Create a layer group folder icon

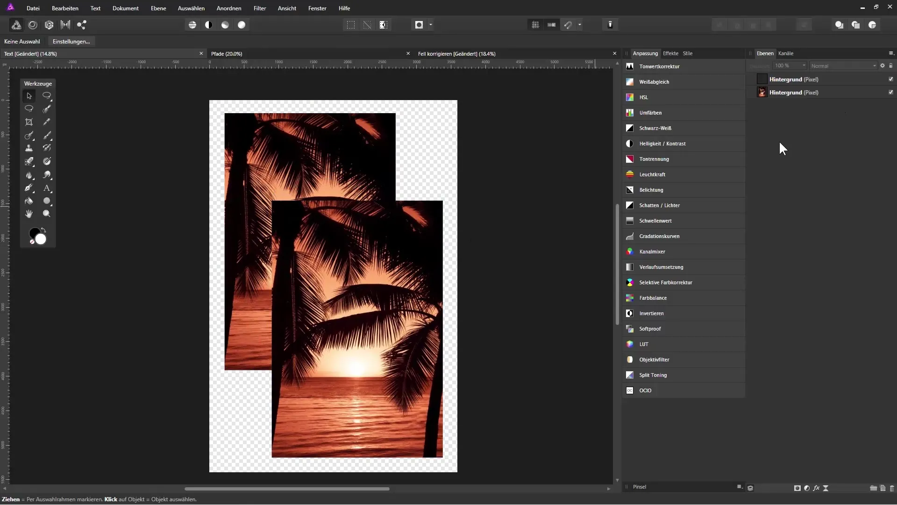tap(873, 488)
